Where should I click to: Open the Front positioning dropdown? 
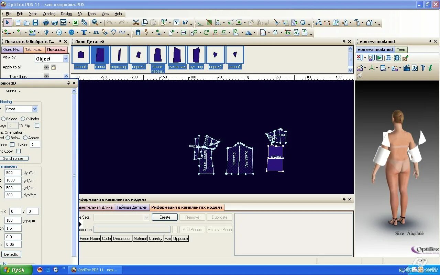pos(35,109)
